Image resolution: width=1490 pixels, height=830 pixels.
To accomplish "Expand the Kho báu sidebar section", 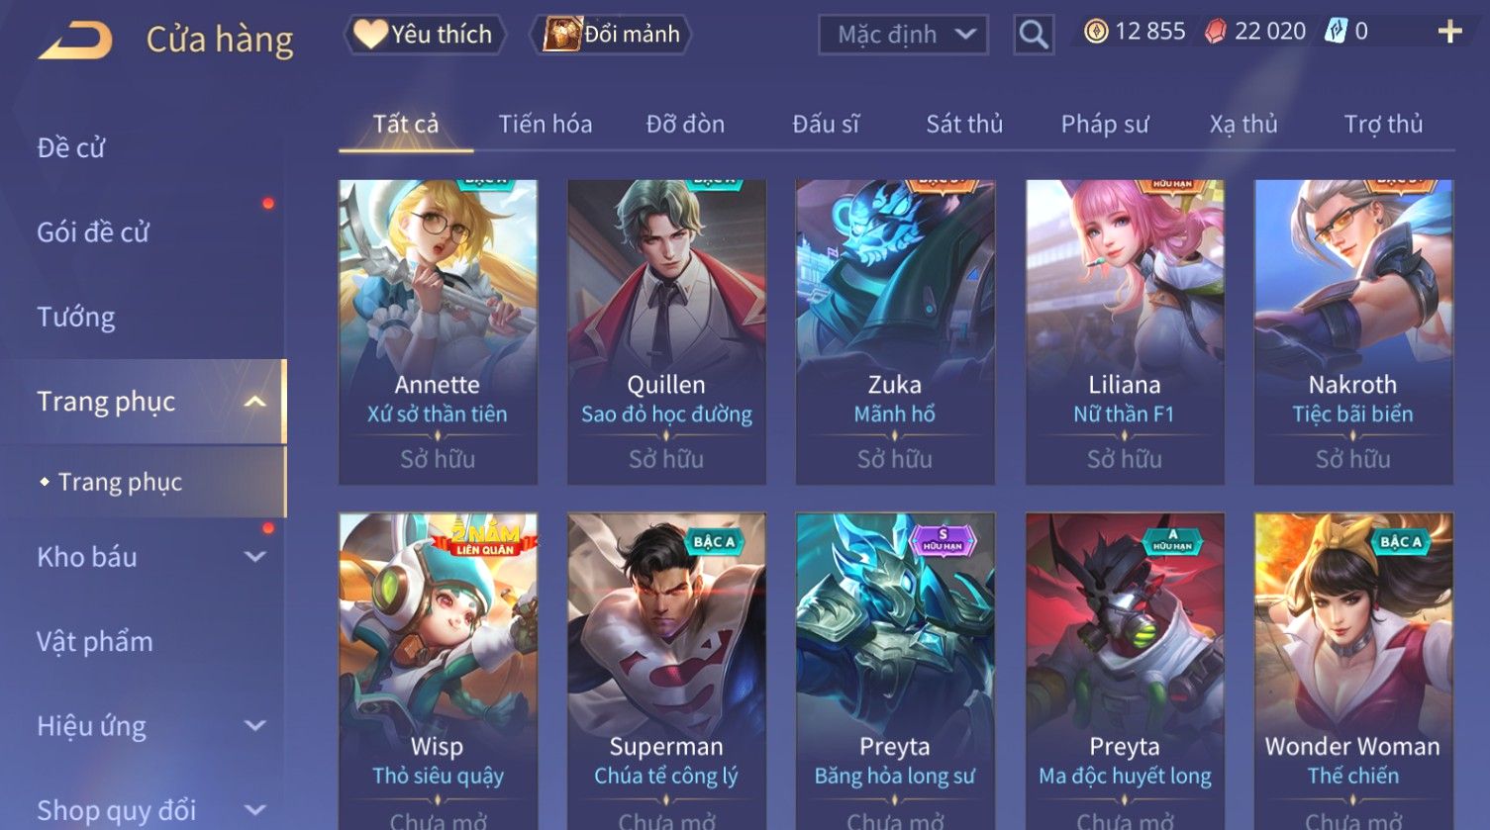I will pos(254,557).
